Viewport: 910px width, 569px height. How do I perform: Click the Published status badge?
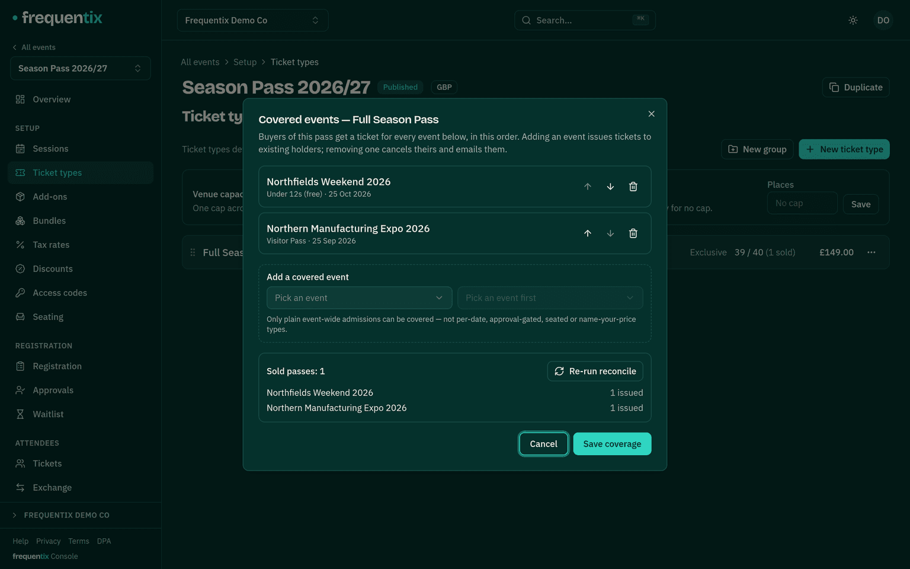[x=400, y=87]
